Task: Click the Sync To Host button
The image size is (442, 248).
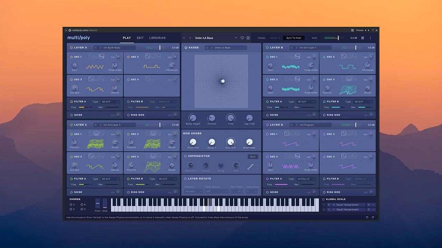Action: (294, 38)
